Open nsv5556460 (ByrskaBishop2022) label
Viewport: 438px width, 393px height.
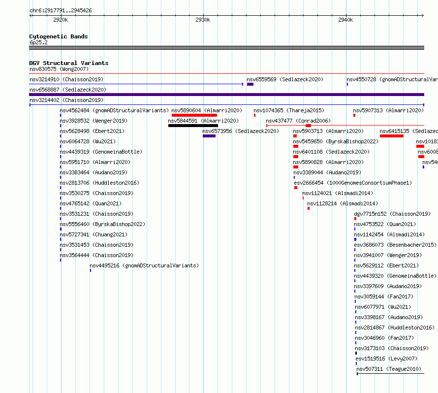(x=102, y=224)
